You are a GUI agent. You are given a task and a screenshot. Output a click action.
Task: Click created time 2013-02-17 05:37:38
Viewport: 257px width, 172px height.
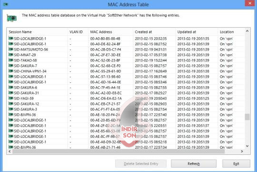tap(151, 55)
